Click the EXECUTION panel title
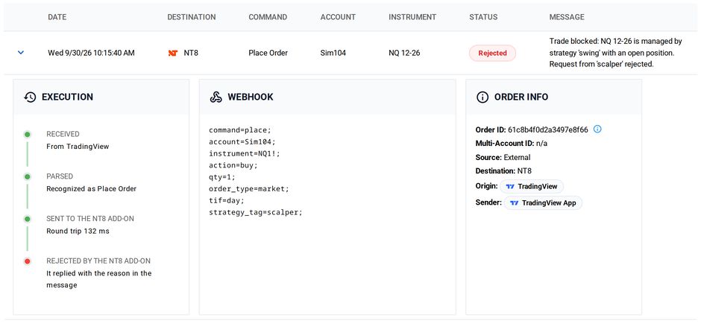The height and width of the screenshot is (323, 701). point(68,97)
